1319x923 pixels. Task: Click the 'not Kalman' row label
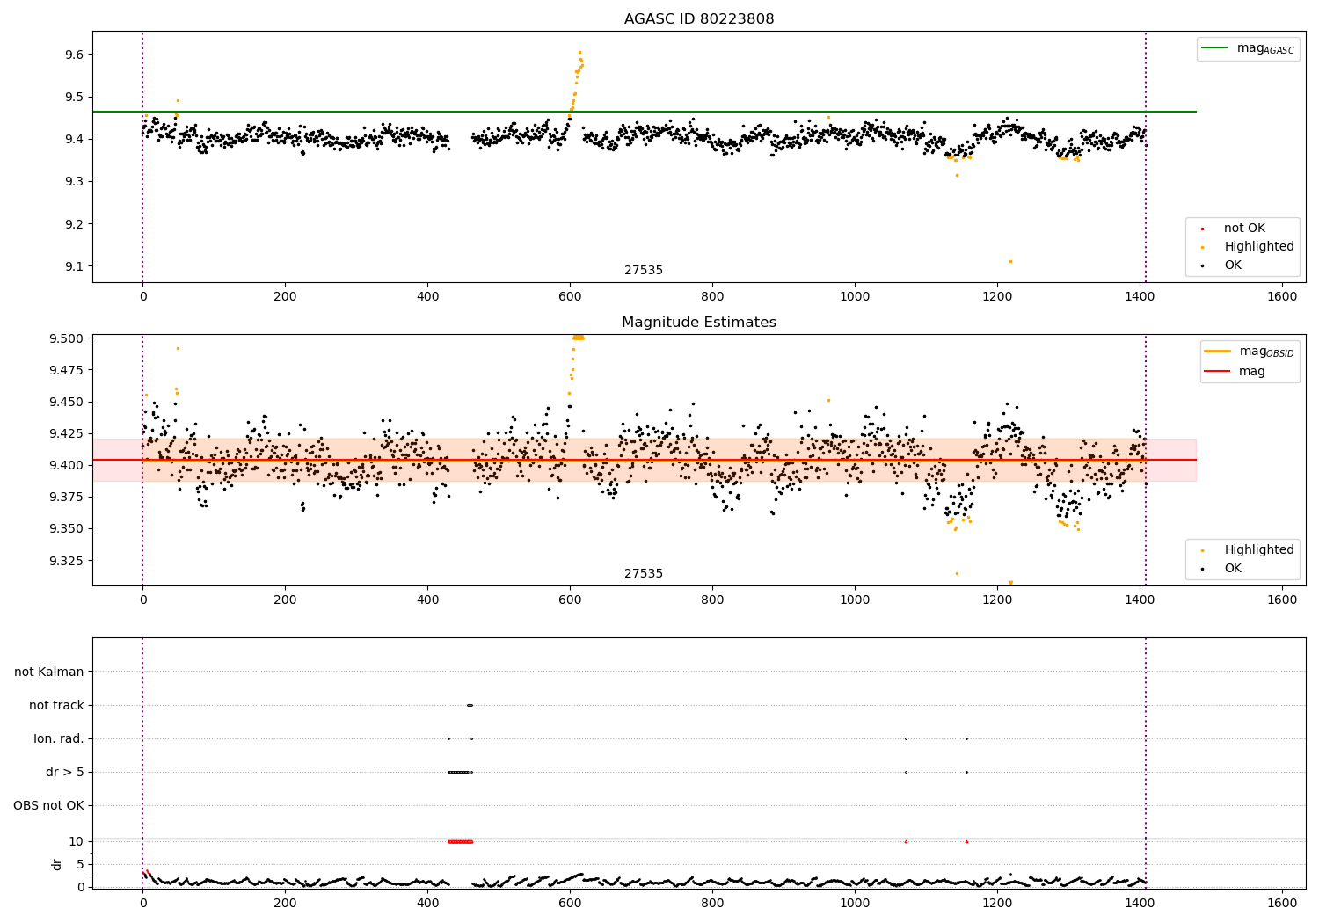point(49,672)
